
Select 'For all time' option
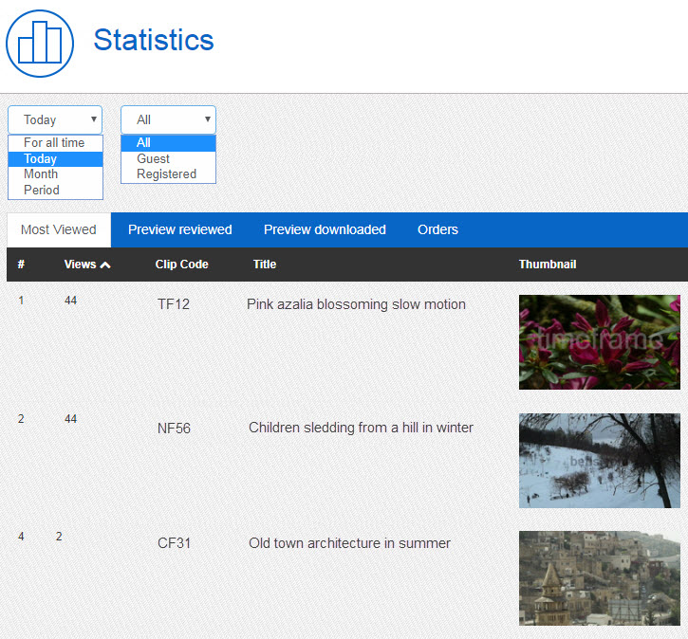point(55,143)
